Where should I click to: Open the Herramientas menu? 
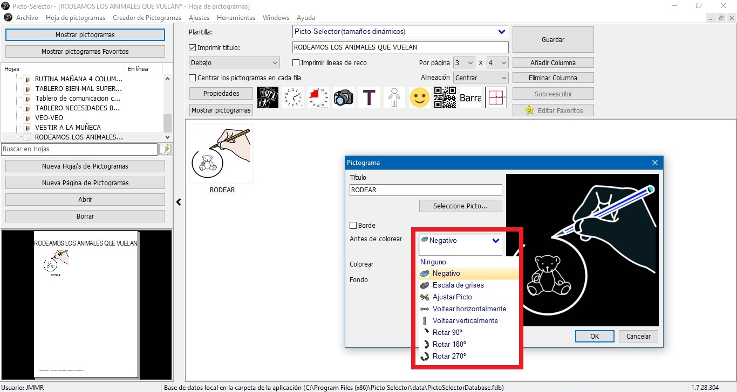[x=236, y=17]
